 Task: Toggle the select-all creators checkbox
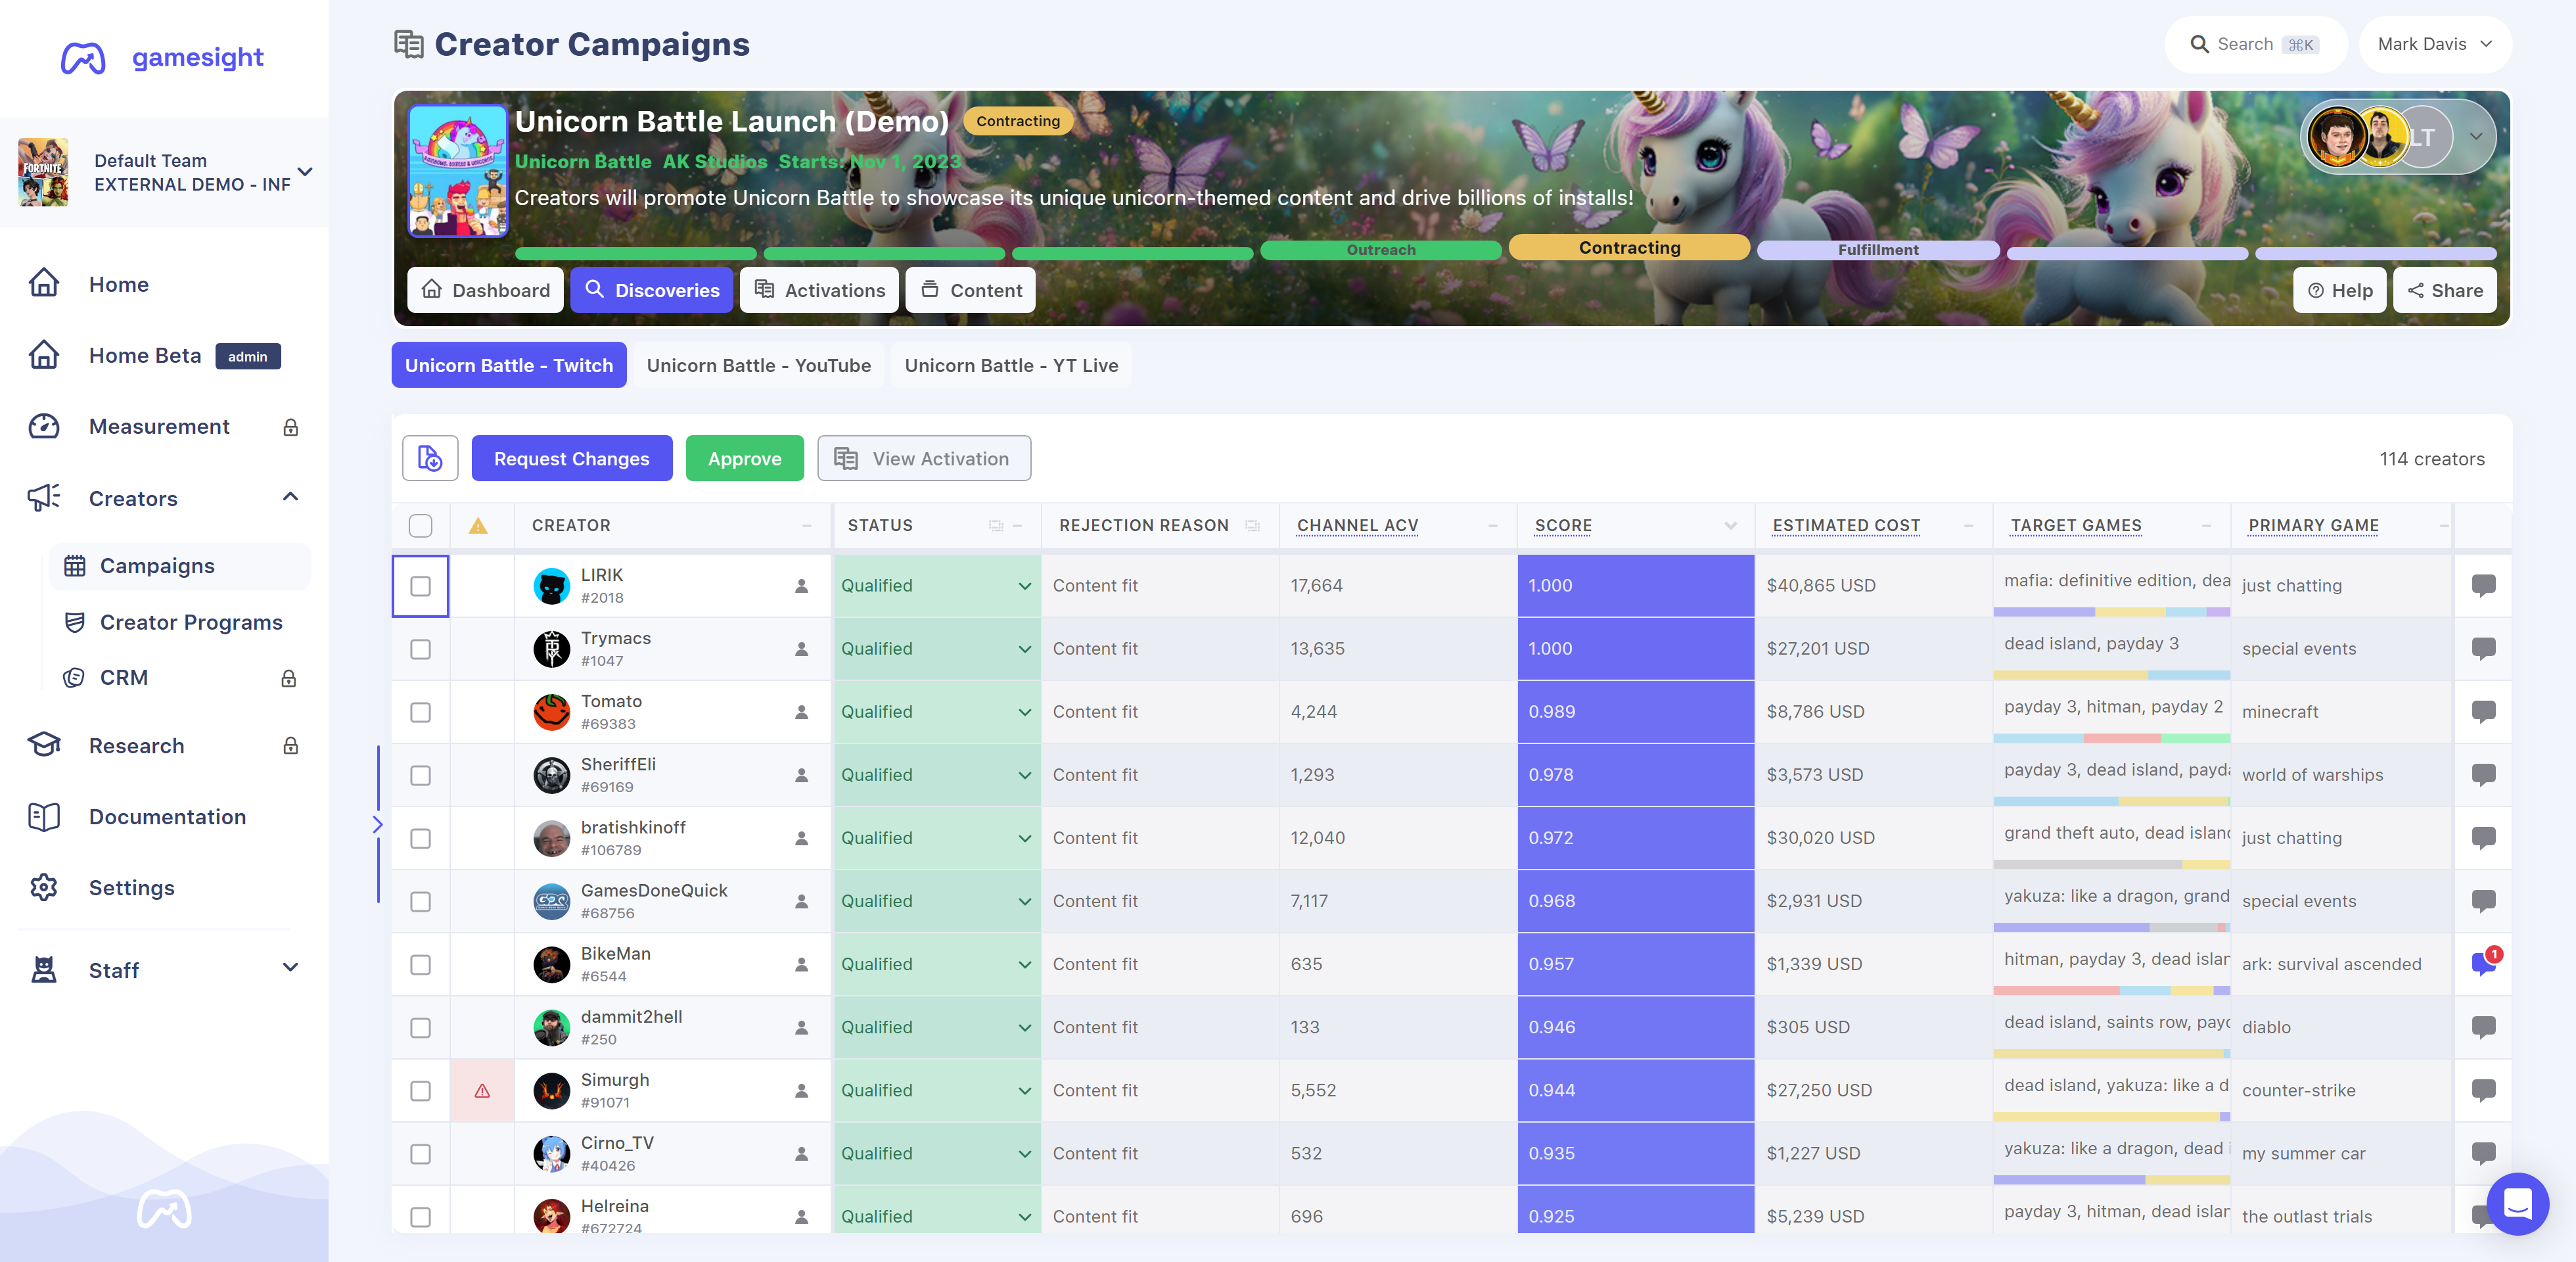tap(421, 526)
